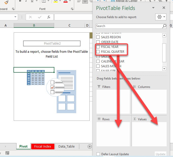Select column A header
Screen dimensions: 173x157
point(6,25)
